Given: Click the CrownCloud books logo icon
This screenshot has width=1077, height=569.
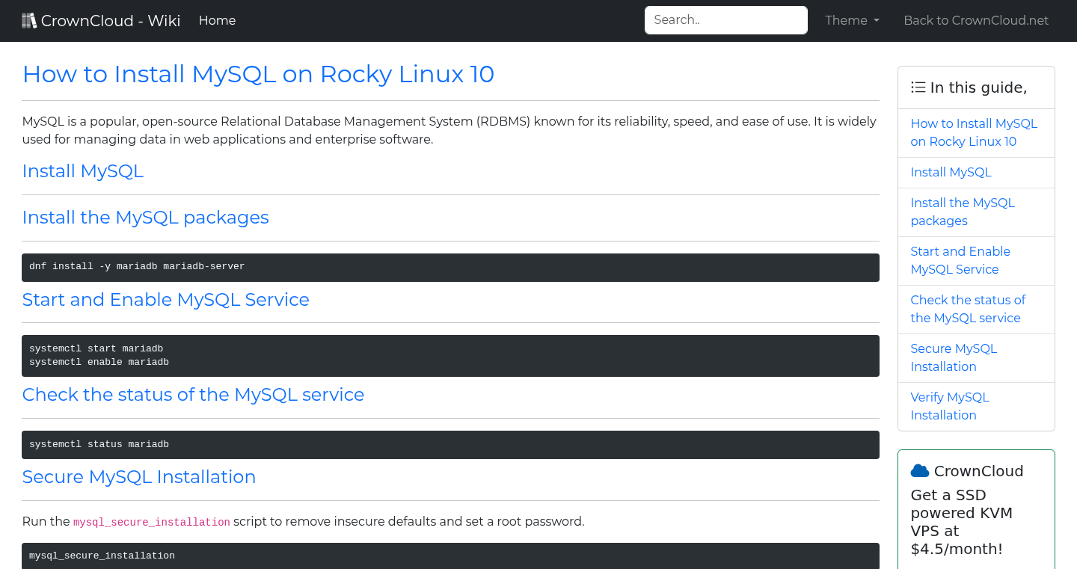Looking at the screenshot, I should 29,21.
